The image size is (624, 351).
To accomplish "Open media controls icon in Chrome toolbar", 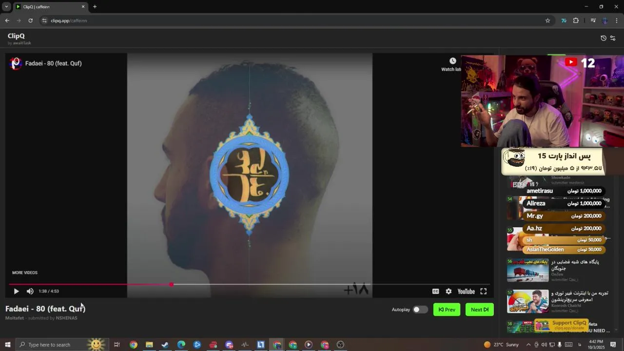I will point(593,20).
